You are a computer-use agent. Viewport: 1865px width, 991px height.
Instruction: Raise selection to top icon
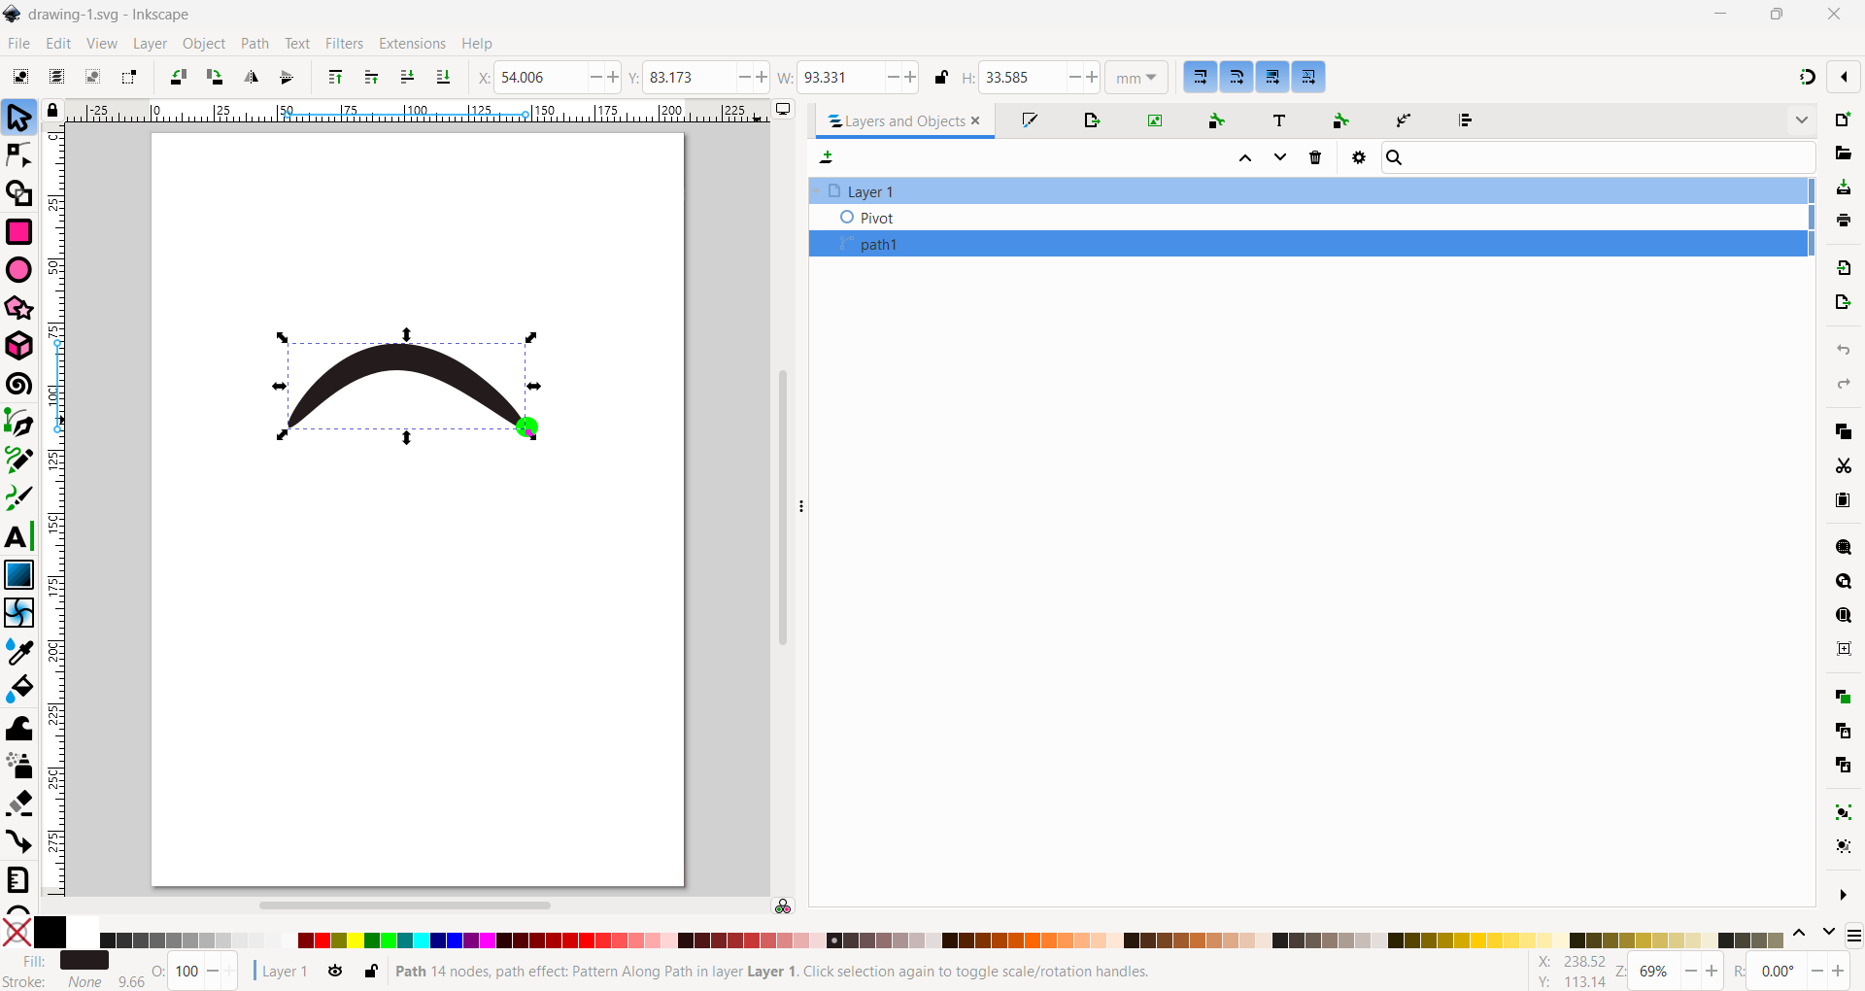(x=335, y=78)
